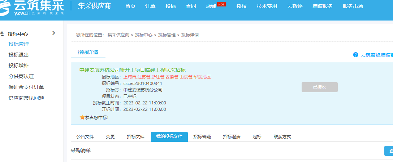Open the 订单 top menu
Screen dimensions: 393x162
pyautogui.click(x=150, y=6)
